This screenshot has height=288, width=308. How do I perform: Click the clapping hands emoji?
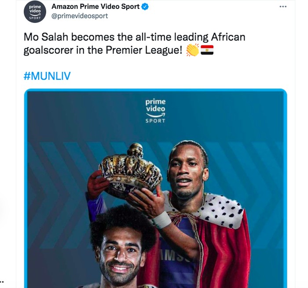pos(192,51)
